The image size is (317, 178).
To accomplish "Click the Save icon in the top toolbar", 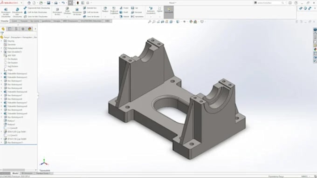I will click(x=48, y=3).
